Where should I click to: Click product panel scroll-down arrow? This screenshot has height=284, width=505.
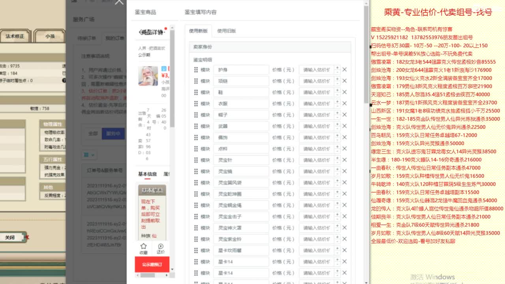[172, 269]
